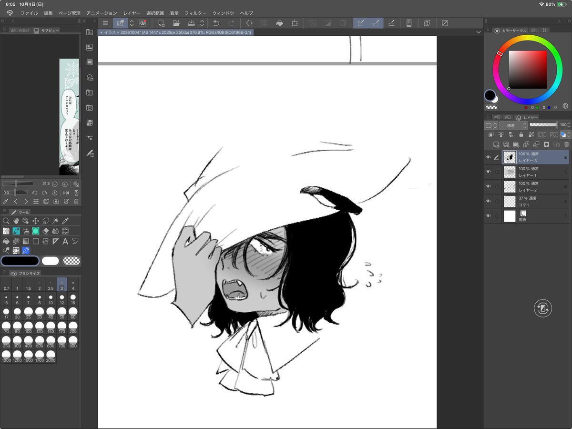
Task: Select the Gradient tool
Action: click(26, 241)
